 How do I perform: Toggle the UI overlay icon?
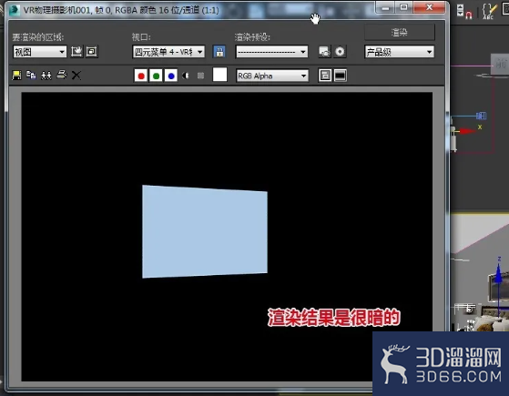click(x=325, y=76)
